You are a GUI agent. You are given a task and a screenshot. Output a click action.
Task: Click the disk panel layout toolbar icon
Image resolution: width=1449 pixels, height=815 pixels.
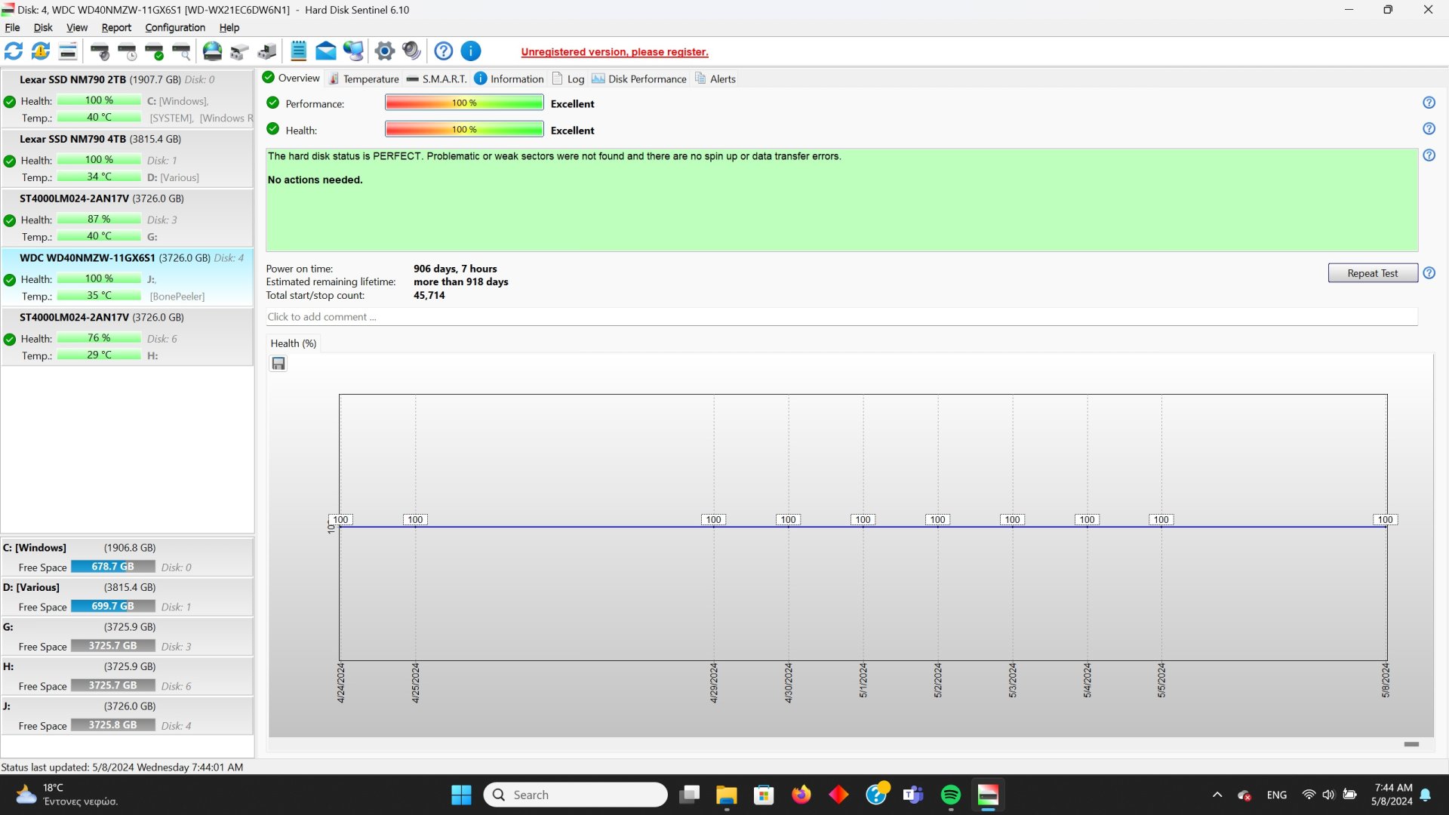(68, 51)
